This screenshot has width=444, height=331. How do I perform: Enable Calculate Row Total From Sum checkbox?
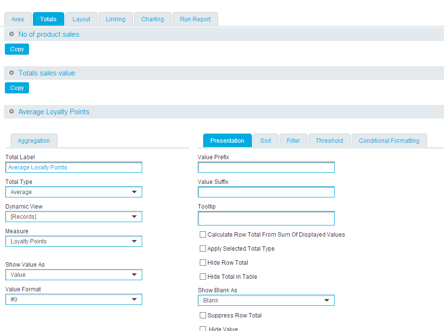(x=203, y=235)
